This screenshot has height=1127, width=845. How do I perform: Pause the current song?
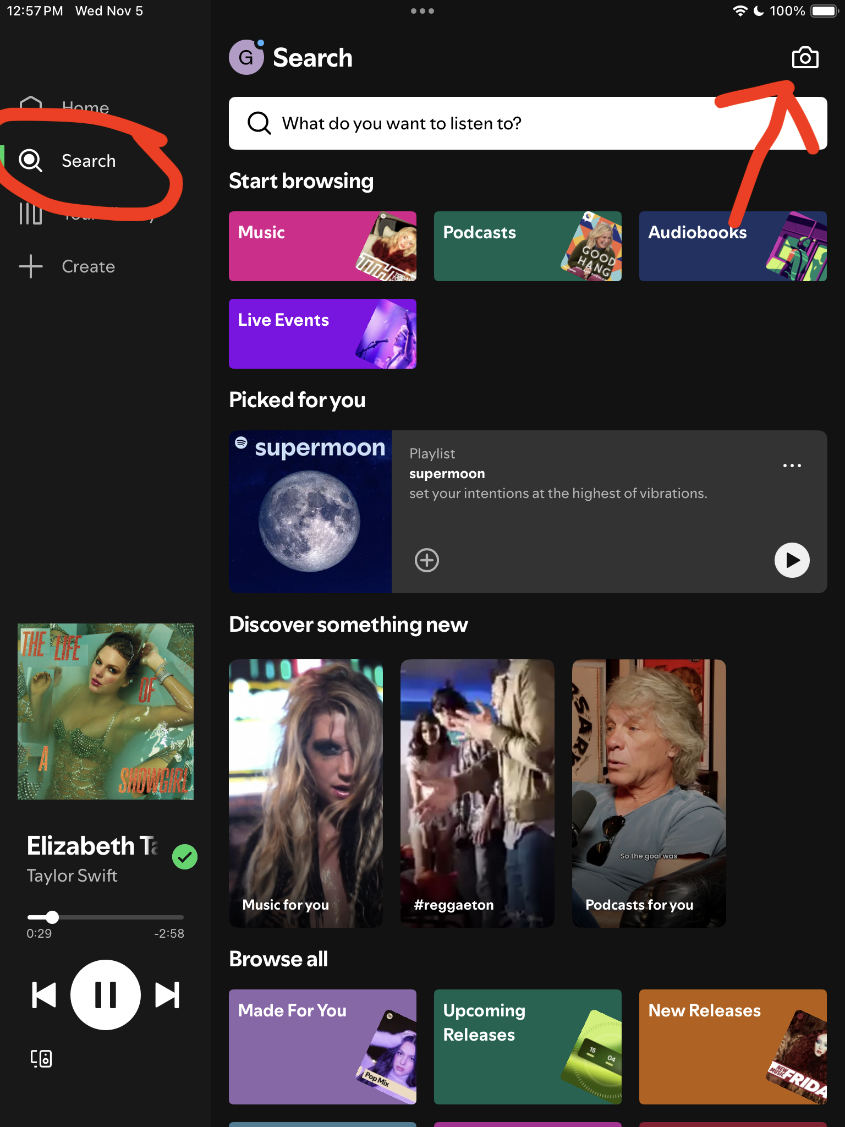(106, 995)
